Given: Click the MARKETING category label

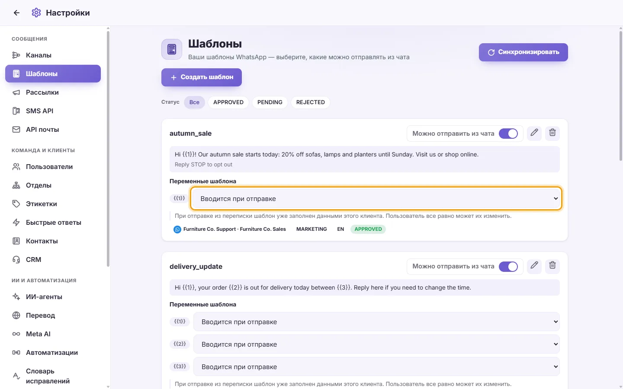Looking at the screenshot, I should point(311,229).
